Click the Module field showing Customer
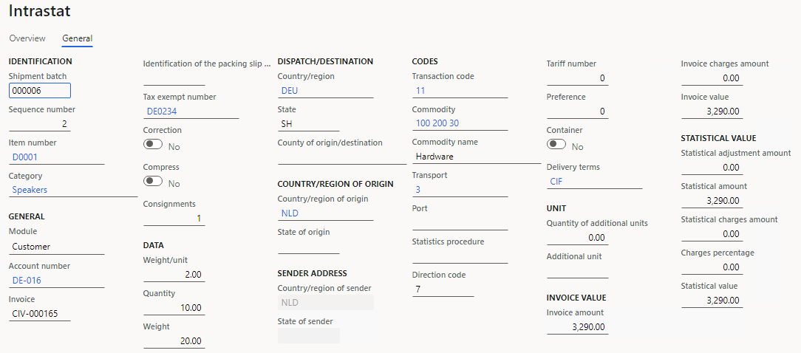 [57, 247]
